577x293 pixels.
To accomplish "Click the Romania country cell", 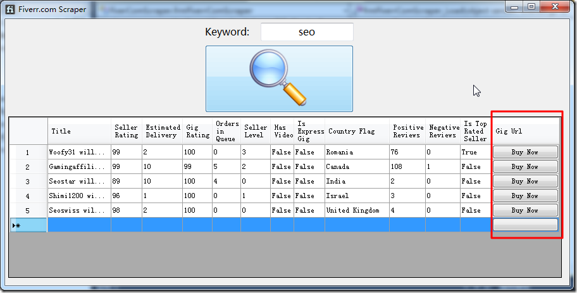I will click(357, 152).
